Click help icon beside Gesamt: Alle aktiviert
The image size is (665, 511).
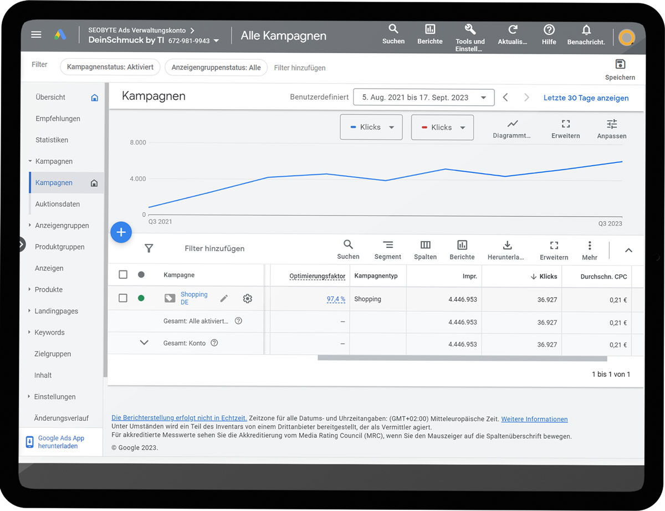coord(238,321)
